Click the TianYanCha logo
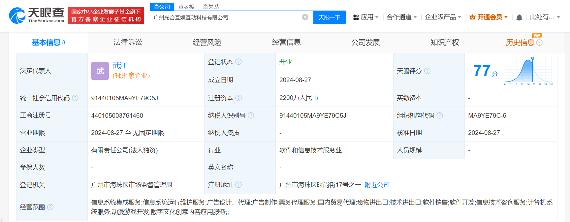Screen dimensions: 570x222 tap(37, 16)
